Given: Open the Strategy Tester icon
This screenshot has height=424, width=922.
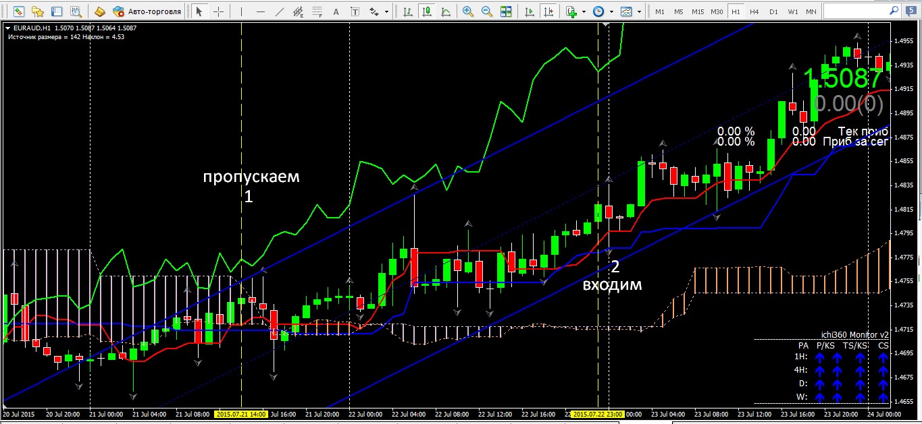Looking at the screenshot, I should [76, 11].
